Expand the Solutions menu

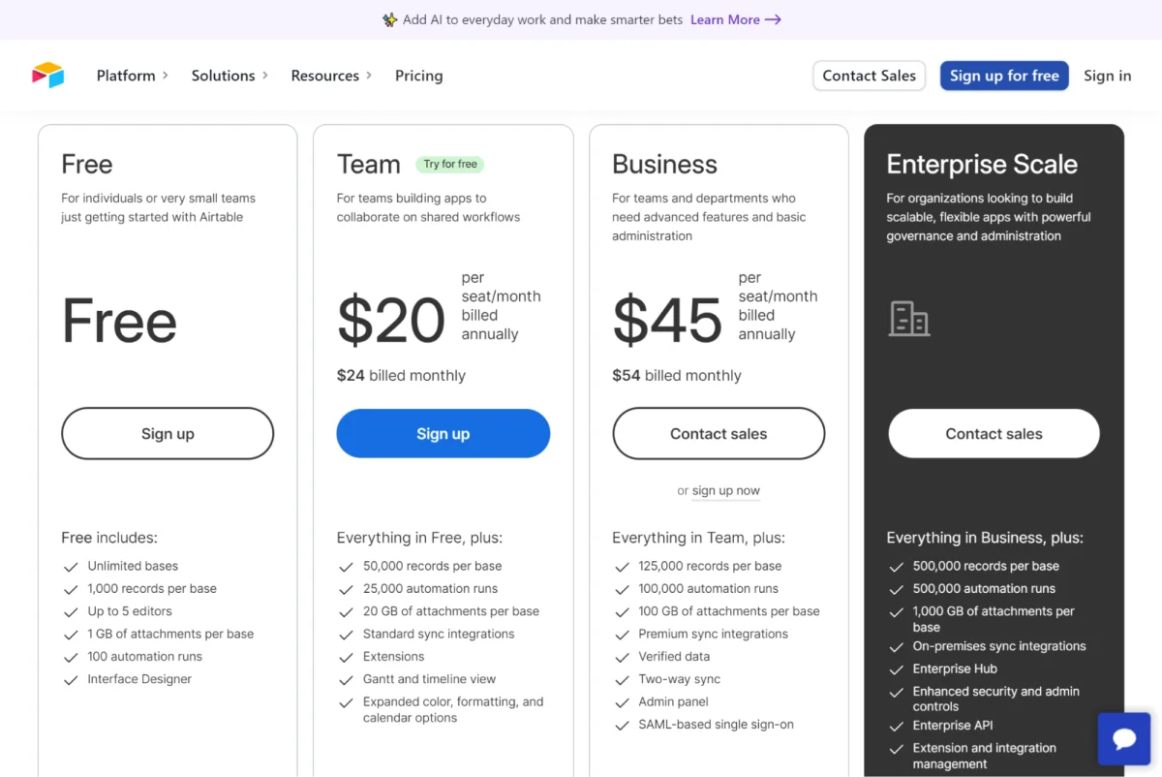229,76
